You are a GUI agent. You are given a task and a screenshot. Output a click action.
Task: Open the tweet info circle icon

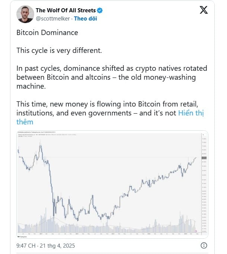coord(204,245)
